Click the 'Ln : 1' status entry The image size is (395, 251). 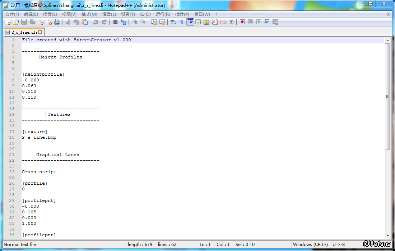205,245
